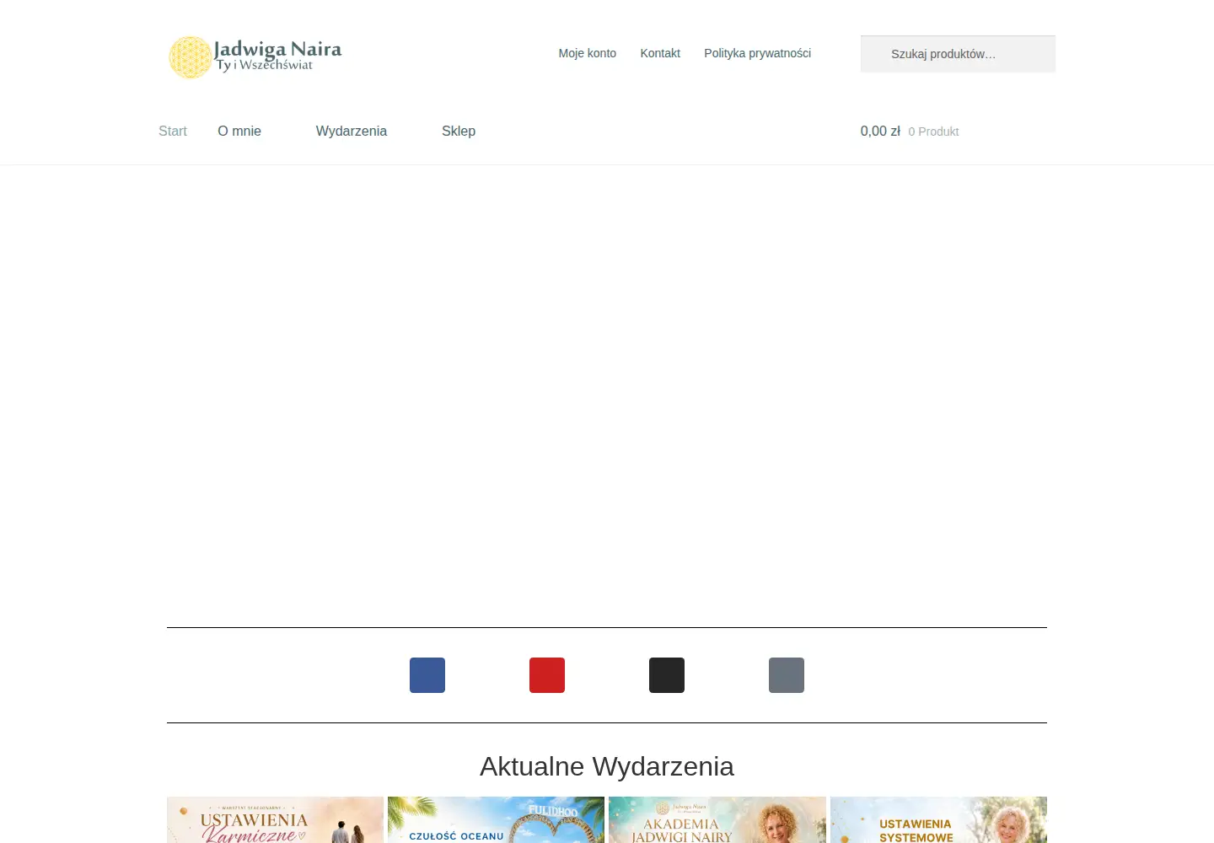Open Akademia Jadwigi Nairy event thumbnail

coord(717,819)
